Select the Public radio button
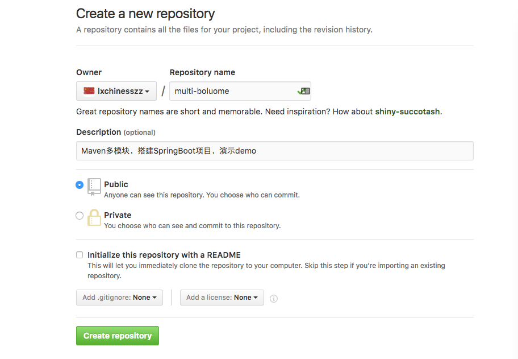This screenshot has height=359, width=518. [80, 185]
